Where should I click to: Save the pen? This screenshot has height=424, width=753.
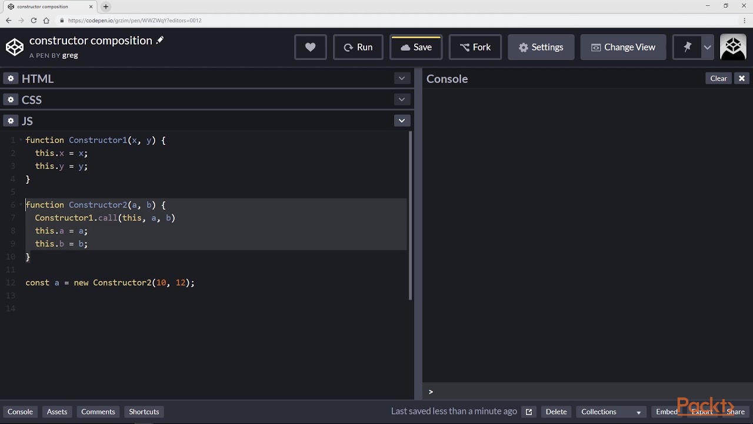click(x=416, y=47)
